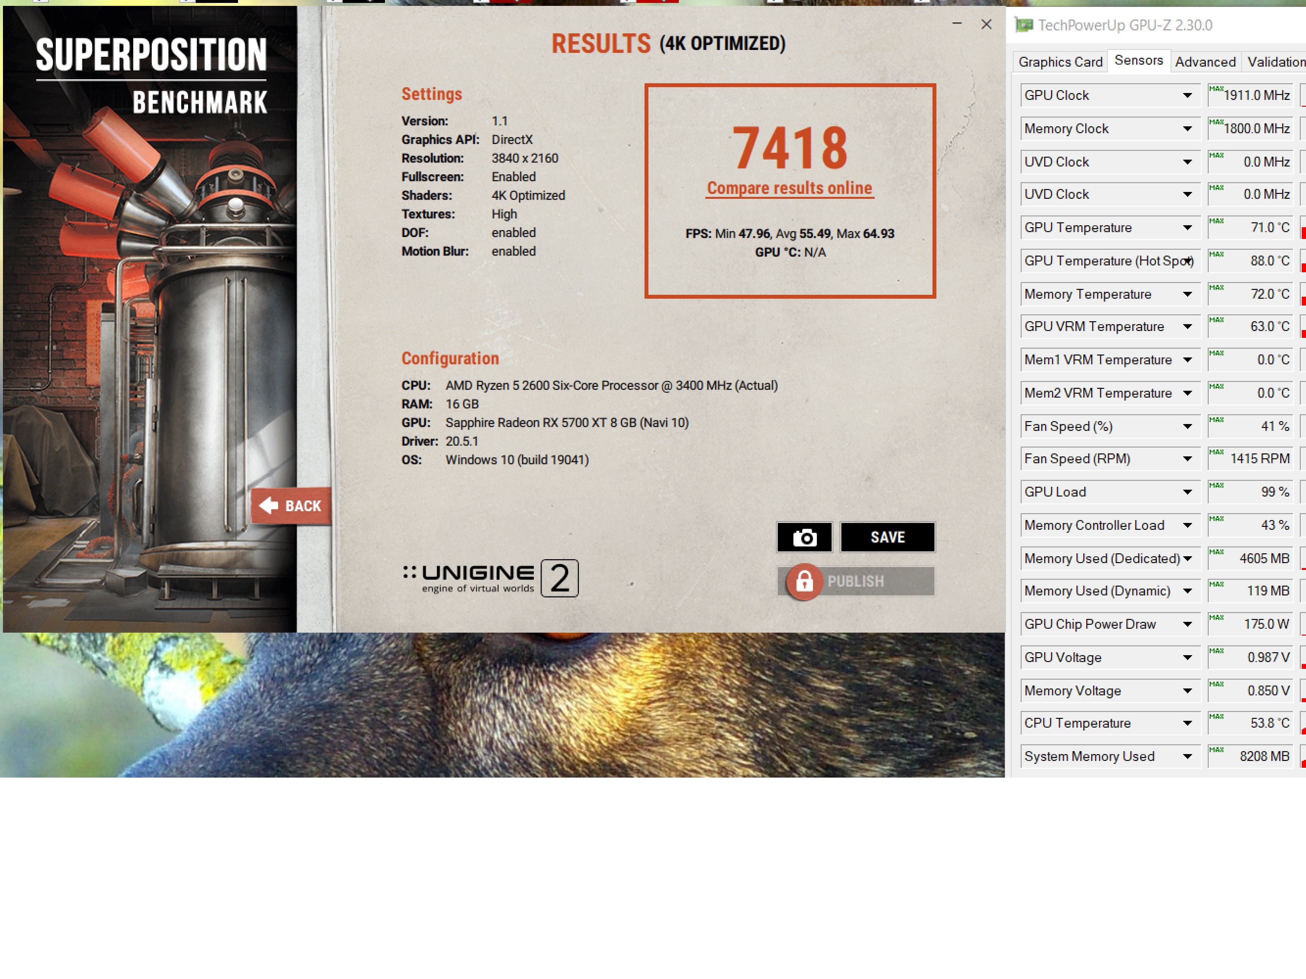Expand the Memory Voltage dropdown
Screen dimensions: 1306x979
click(1187, 690)
